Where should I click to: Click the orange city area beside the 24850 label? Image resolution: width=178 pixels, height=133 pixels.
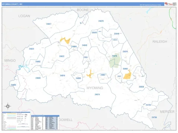[x=66, y=40]
